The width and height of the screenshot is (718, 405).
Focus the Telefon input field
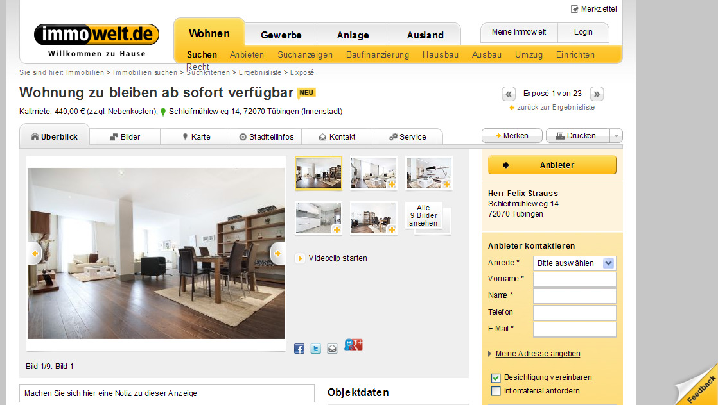pyautogui.click(x=574, y=313)
